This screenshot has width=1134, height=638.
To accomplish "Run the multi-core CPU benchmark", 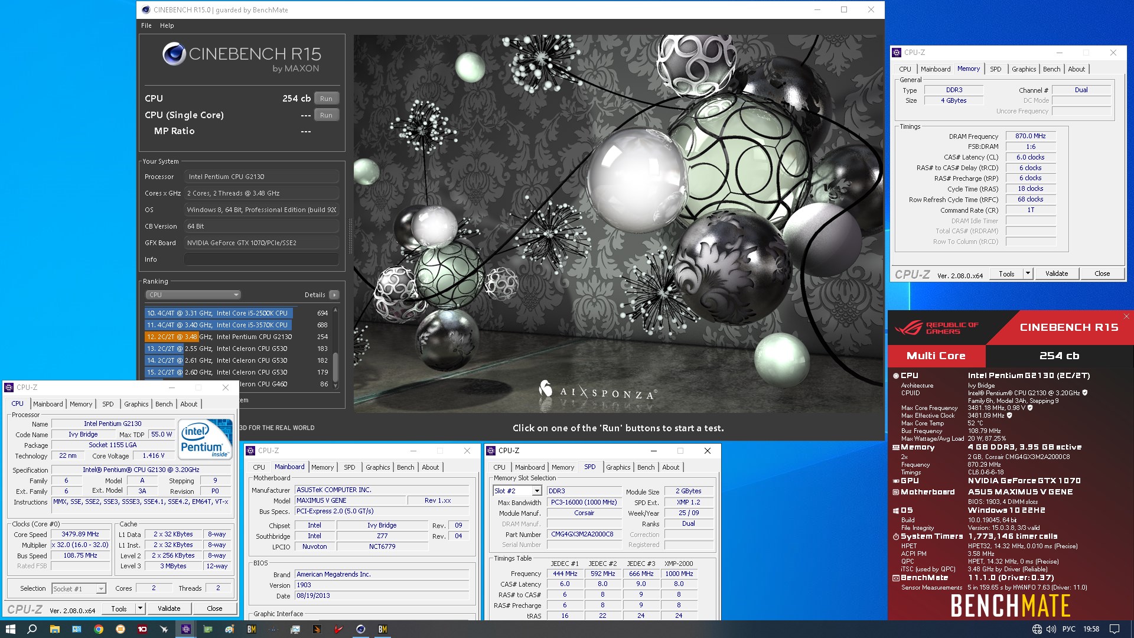I will 326,99.
